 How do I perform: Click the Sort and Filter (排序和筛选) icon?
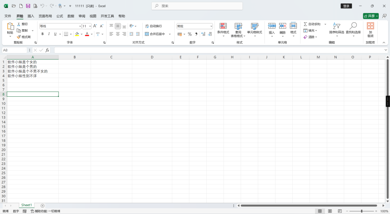336,26
